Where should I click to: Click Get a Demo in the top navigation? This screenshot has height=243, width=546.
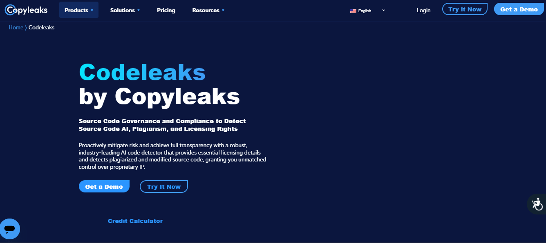click(519, 8)
